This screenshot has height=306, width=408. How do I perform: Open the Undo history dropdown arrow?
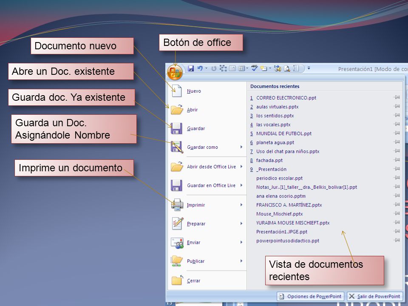click(207, 68)
